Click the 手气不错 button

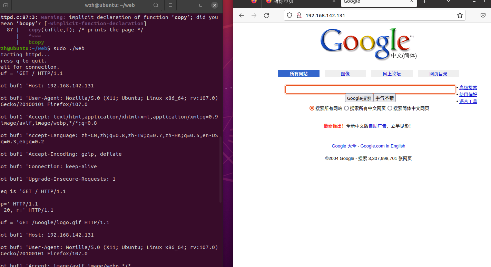click(385, 98)
